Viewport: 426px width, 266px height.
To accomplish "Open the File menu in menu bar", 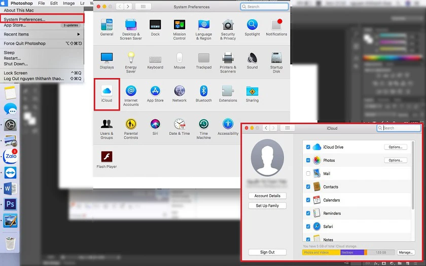I will [41, 3].
